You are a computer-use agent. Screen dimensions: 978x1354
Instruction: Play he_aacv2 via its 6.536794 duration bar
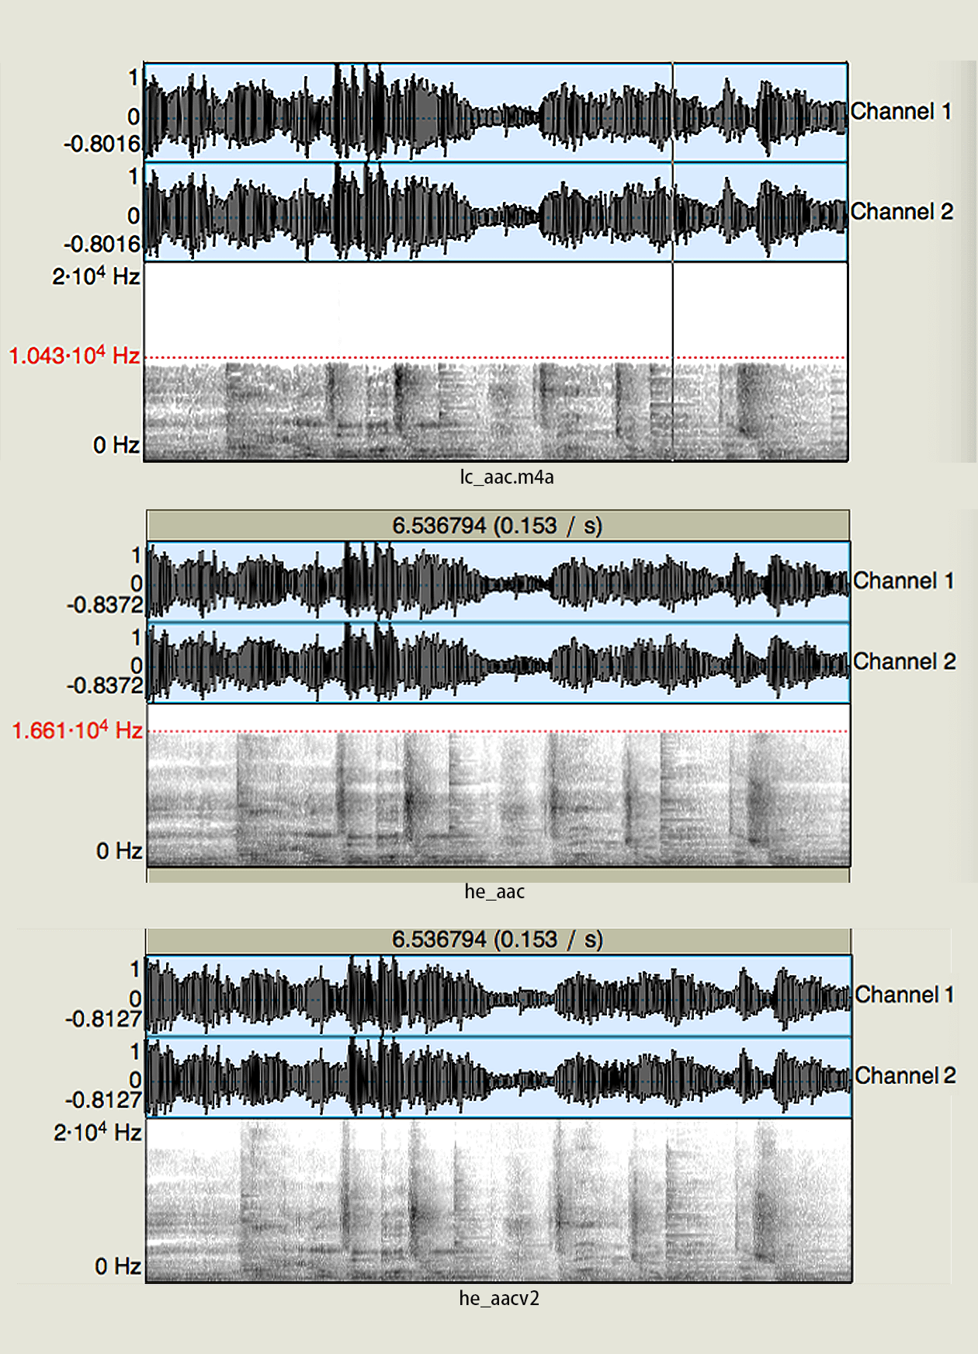click(498, 940)
